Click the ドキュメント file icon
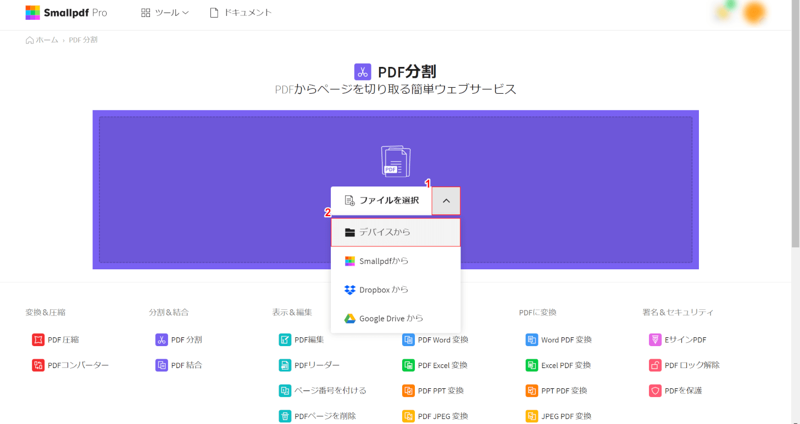The image size is (800, 424). tap(214, 13)
